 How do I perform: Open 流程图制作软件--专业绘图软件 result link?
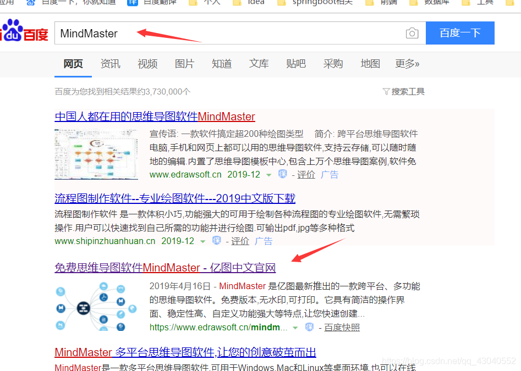(175, 198)
